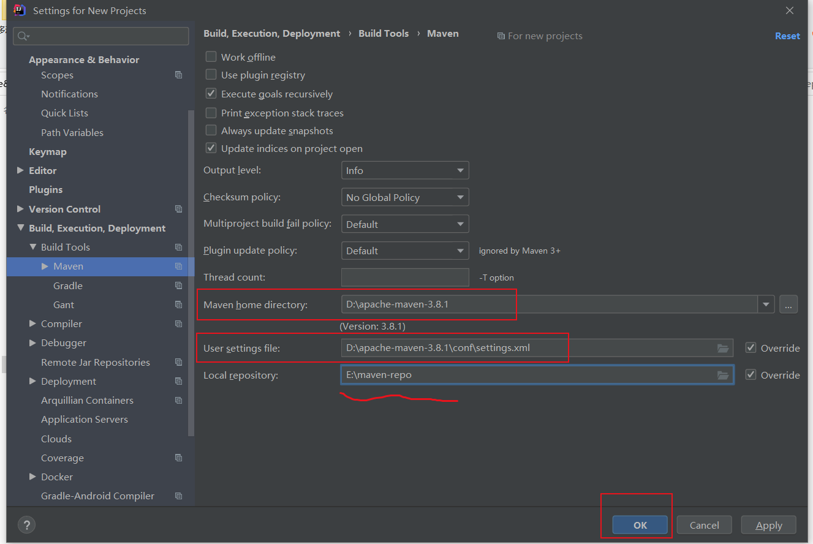Click the project-level icon beside Version Control
Screen dimensions: 813x544
click(x=178, y=209)
